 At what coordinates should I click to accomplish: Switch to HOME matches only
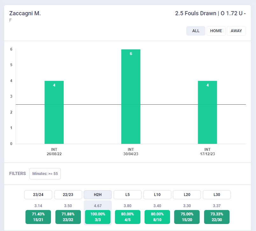[x=216, y=31]
